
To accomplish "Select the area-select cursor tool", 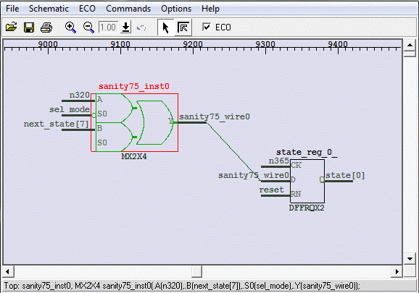I will pos(183,27).
